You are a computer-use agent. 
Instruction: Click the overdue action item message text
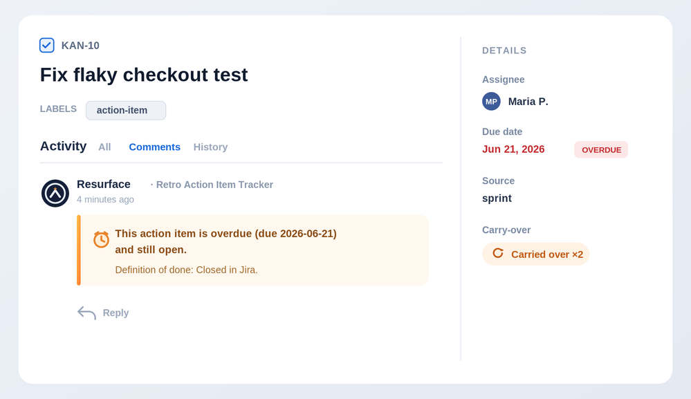225,241
